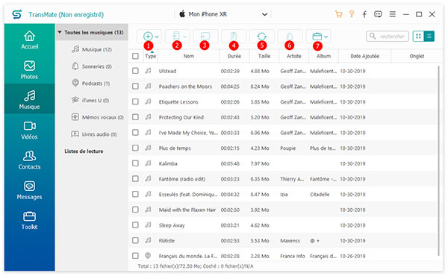
Task: Check the box for Maid with the Flaxen Hair
Action: pos(135,210)
